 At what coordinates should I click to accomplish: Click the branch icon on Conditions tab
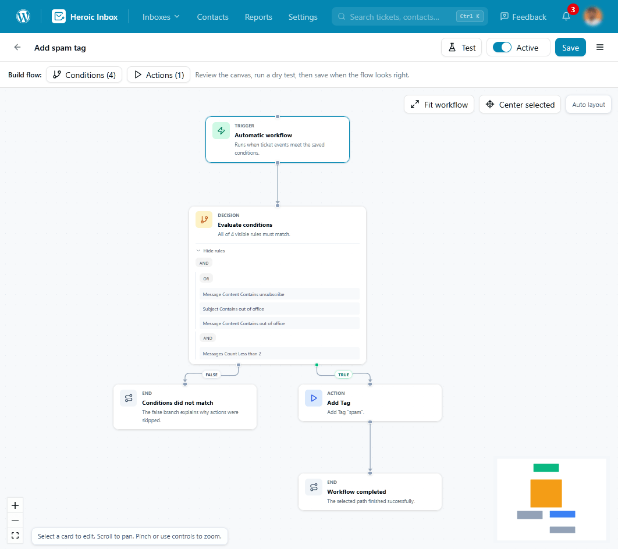click(x=57, y=74)
